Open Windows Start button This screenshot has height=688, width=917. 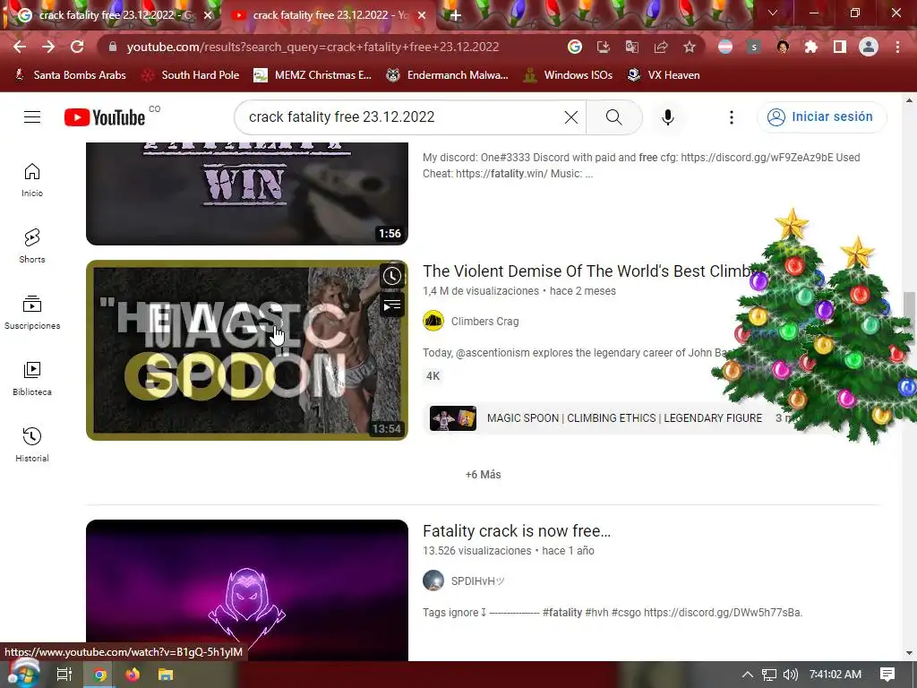(23, 675)
